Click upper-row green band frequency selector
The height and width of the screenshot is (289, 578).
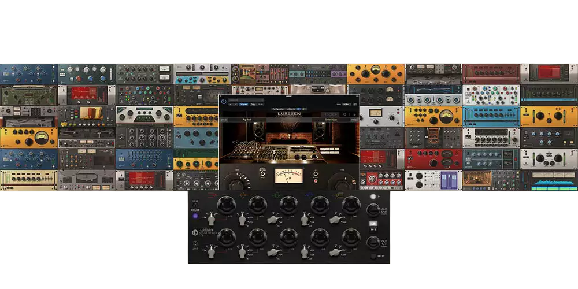point(273,220)
